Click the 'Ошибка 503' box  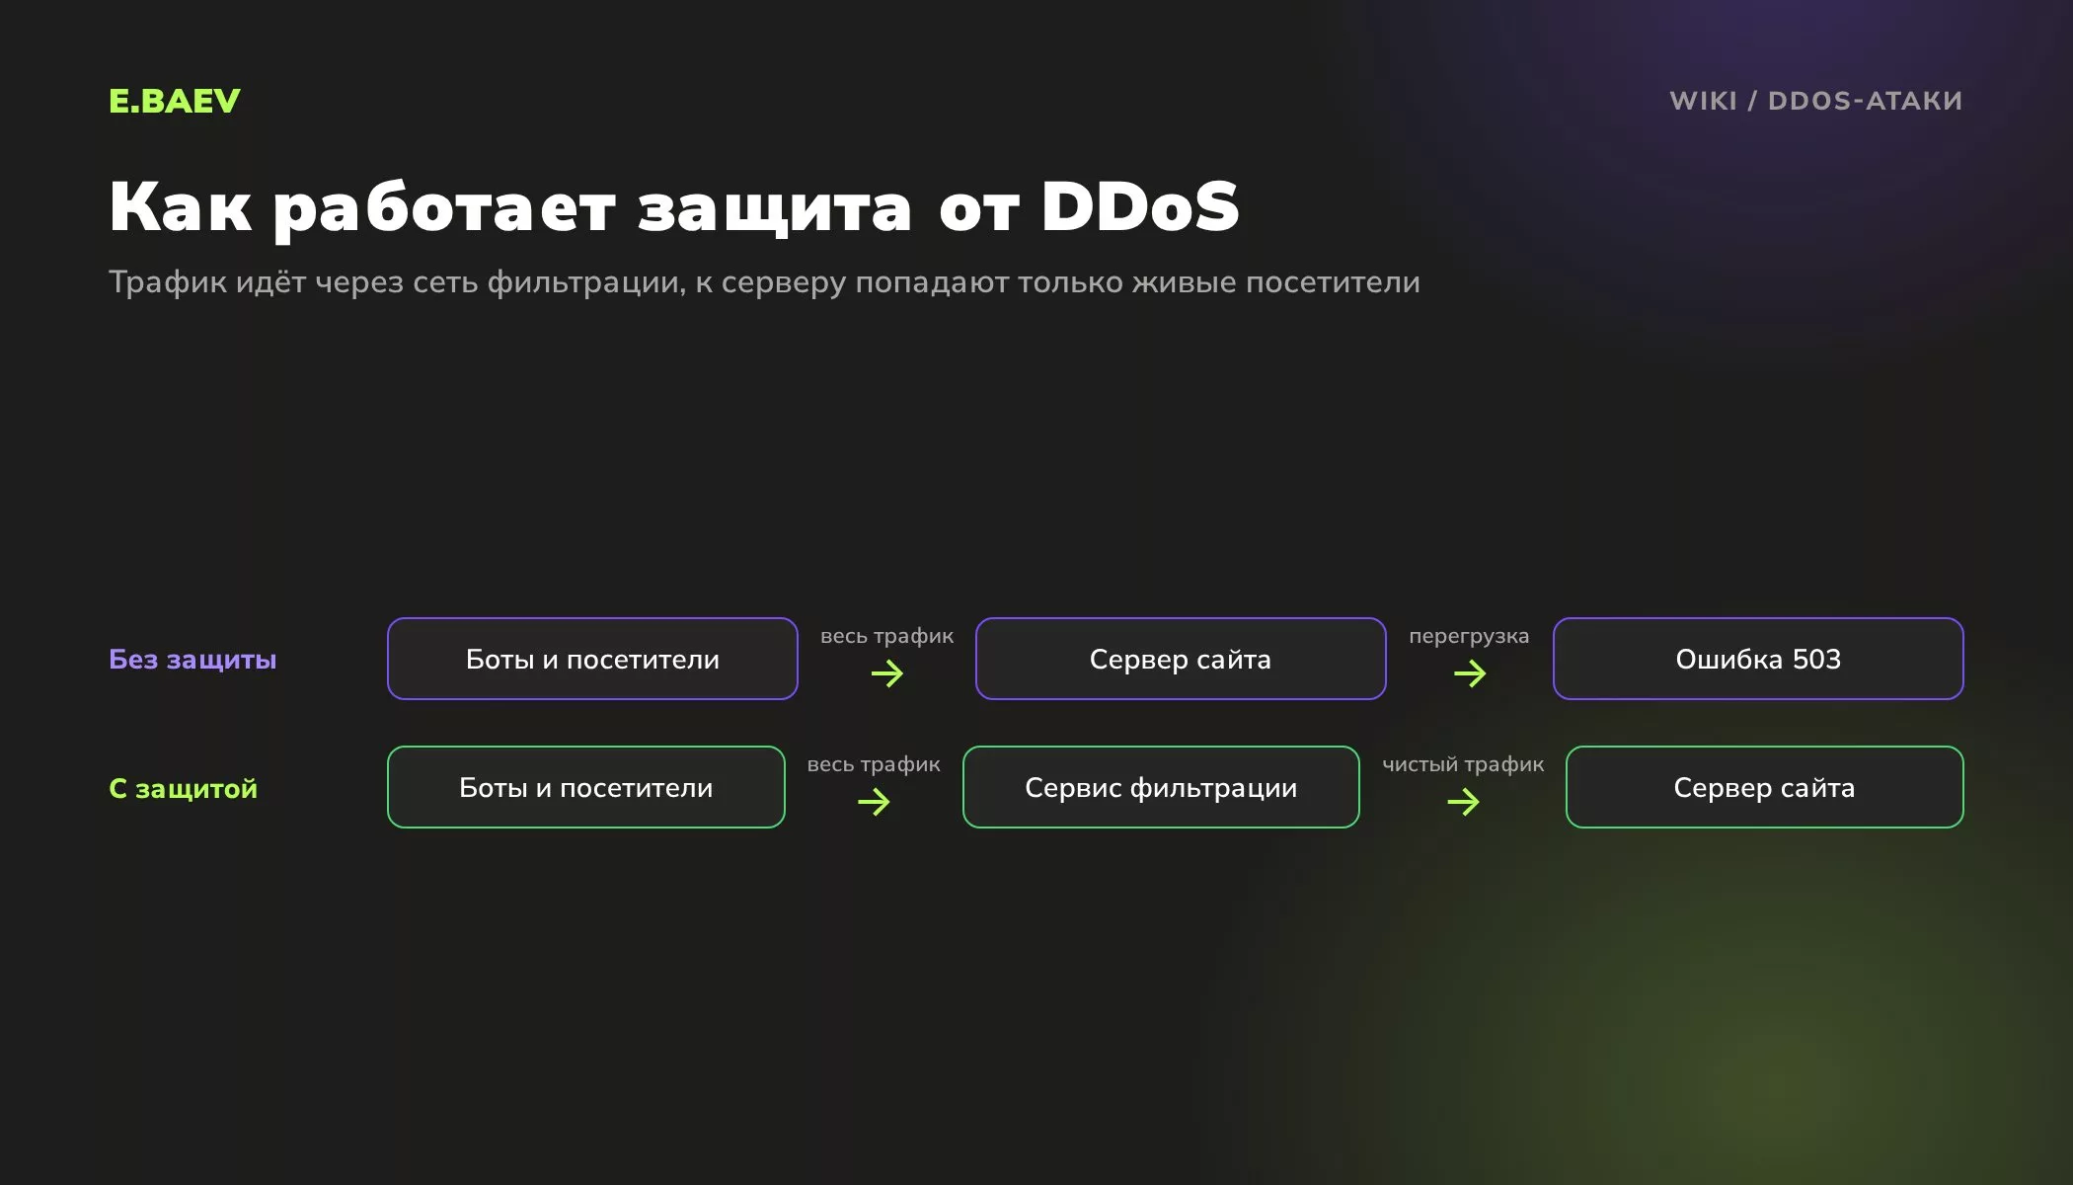tap(1758, 659)
